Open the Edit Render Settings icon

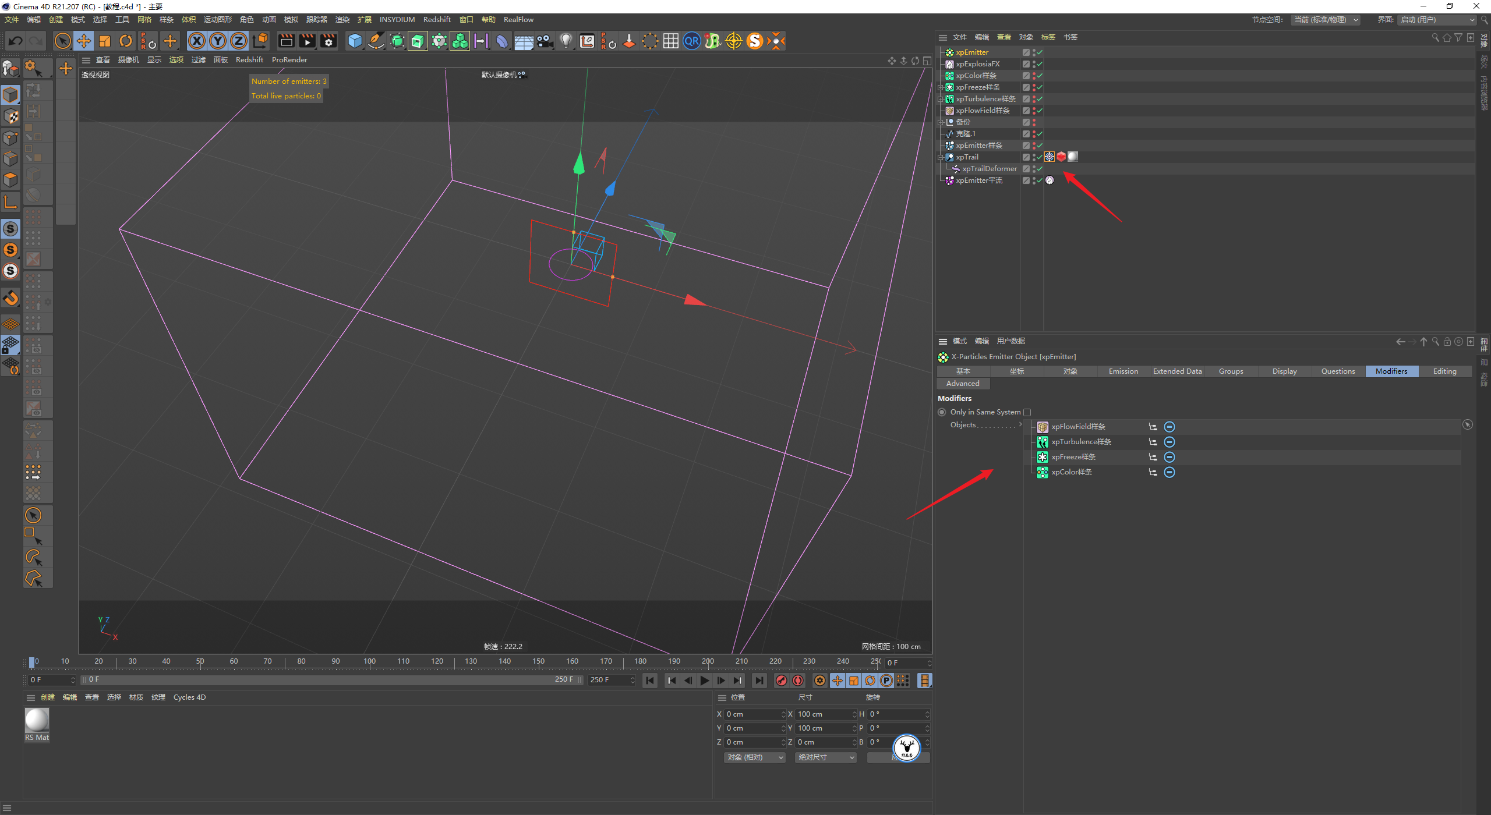pos(328,41)
